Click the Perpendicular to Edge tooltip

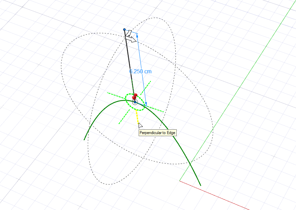point(158,133)
